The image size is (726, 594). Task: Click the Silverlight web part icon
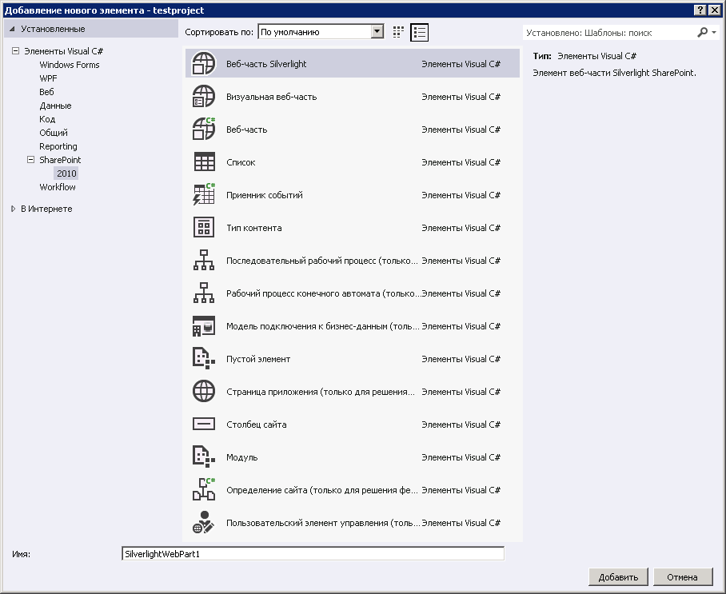[x=205, y=64]
